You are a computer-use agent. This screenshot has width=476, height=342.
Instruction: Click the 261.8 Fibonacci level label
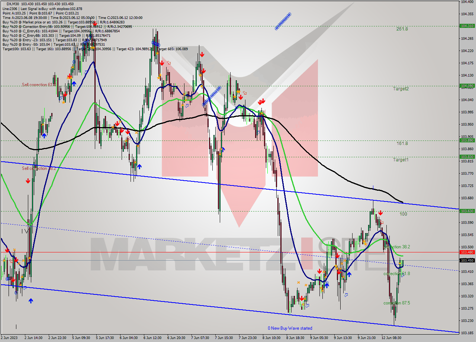402,29
